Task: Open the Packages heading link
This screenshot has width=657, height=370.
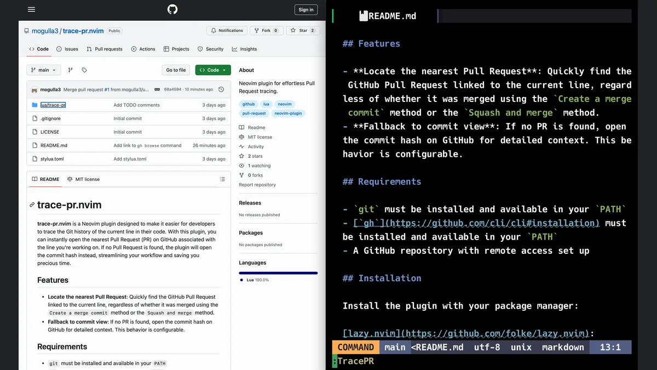Action: (x=251, y=232)
